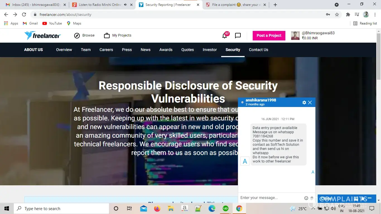Close the anshikarana1998 chat window
The height and width of the screenshot is (214, 381).
[x=310, y=103]
